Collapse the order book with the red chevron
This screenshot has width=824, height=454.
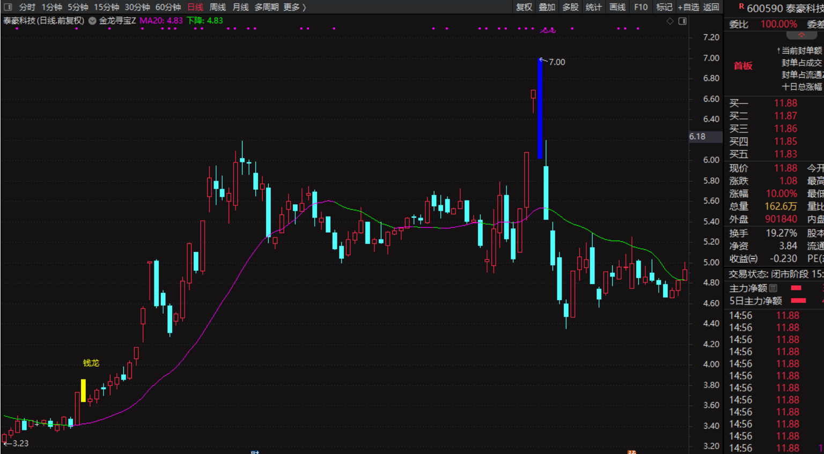pyautogui.click(x=801, y=35)
